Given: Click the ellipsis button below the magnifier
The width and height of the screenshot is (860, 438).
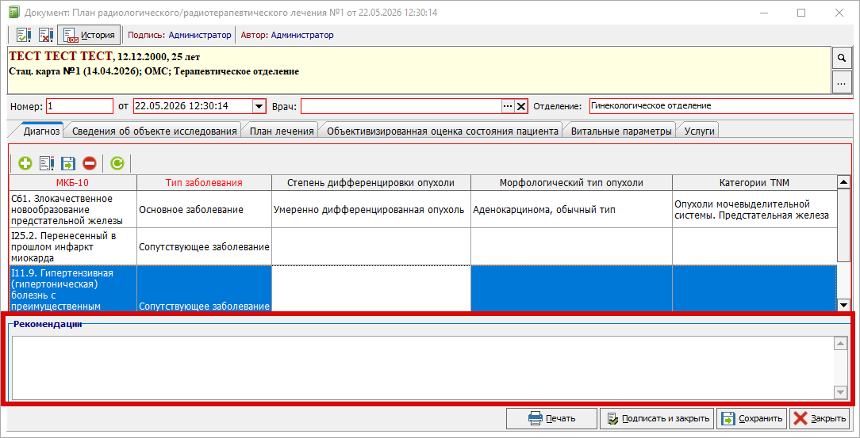Looking at the screenshot, I should [x=843, y=82].
